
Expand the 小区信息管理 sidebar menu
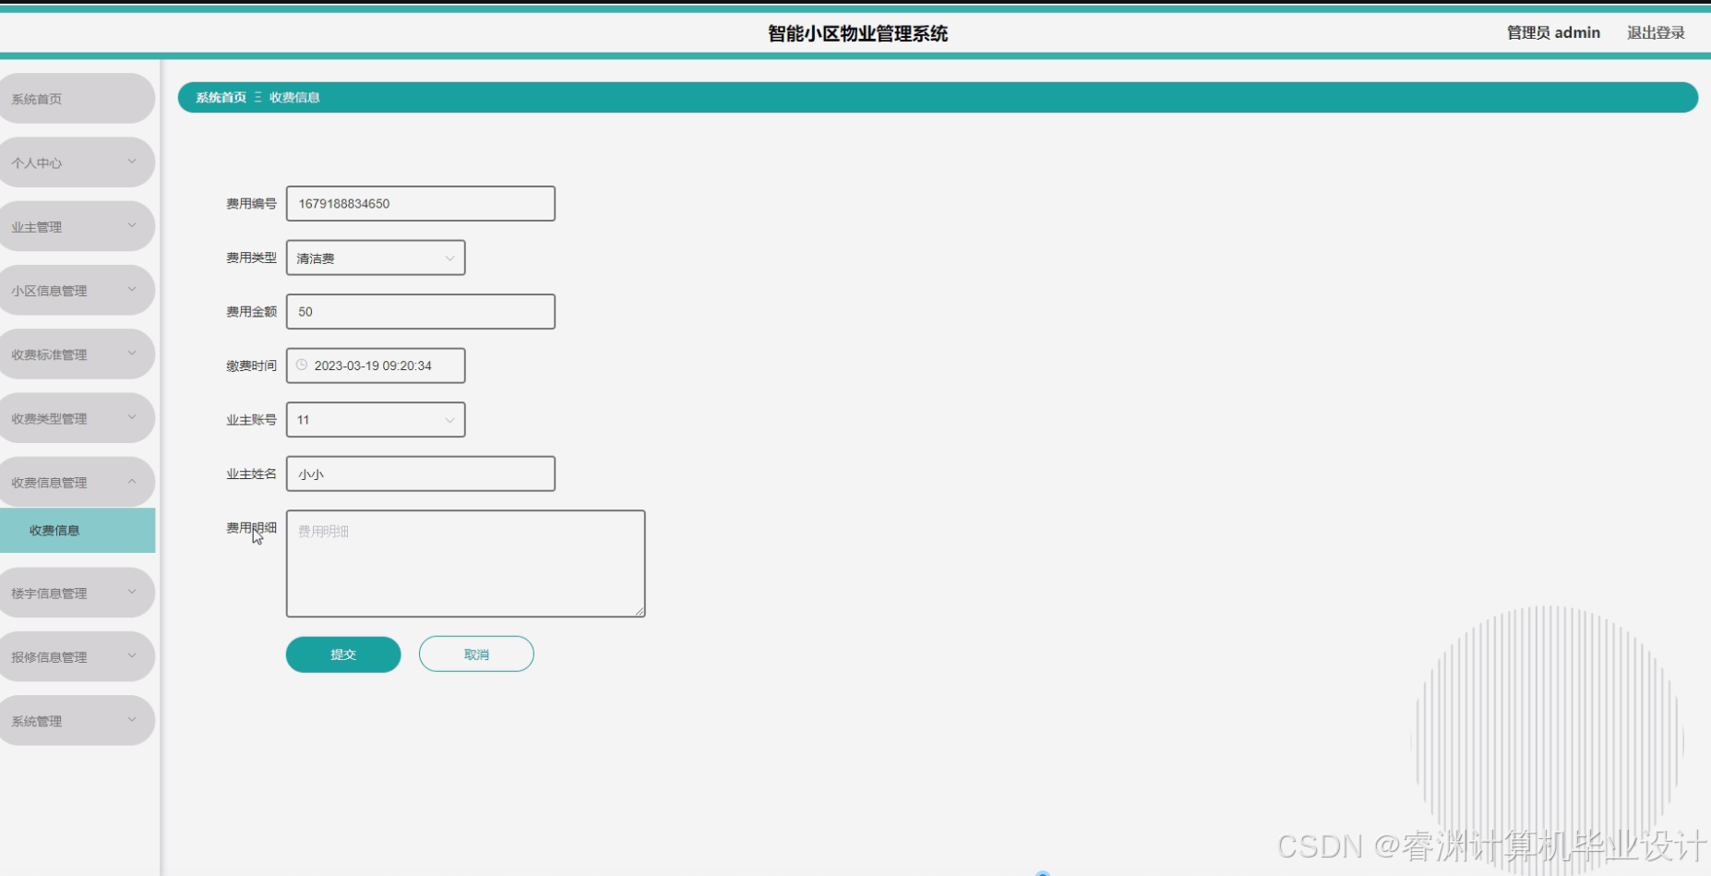pyautogui.click(x=77, y=289)
